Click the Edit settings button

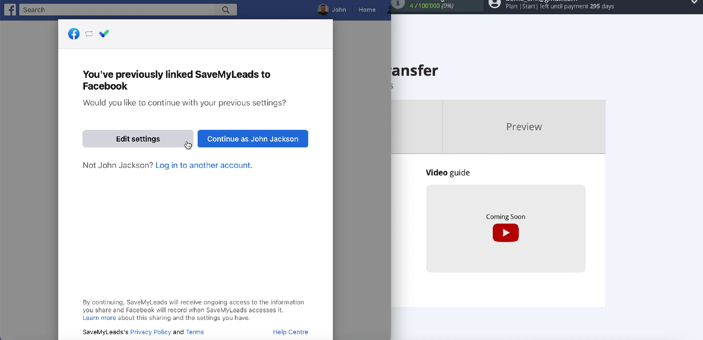pos(138,139)
